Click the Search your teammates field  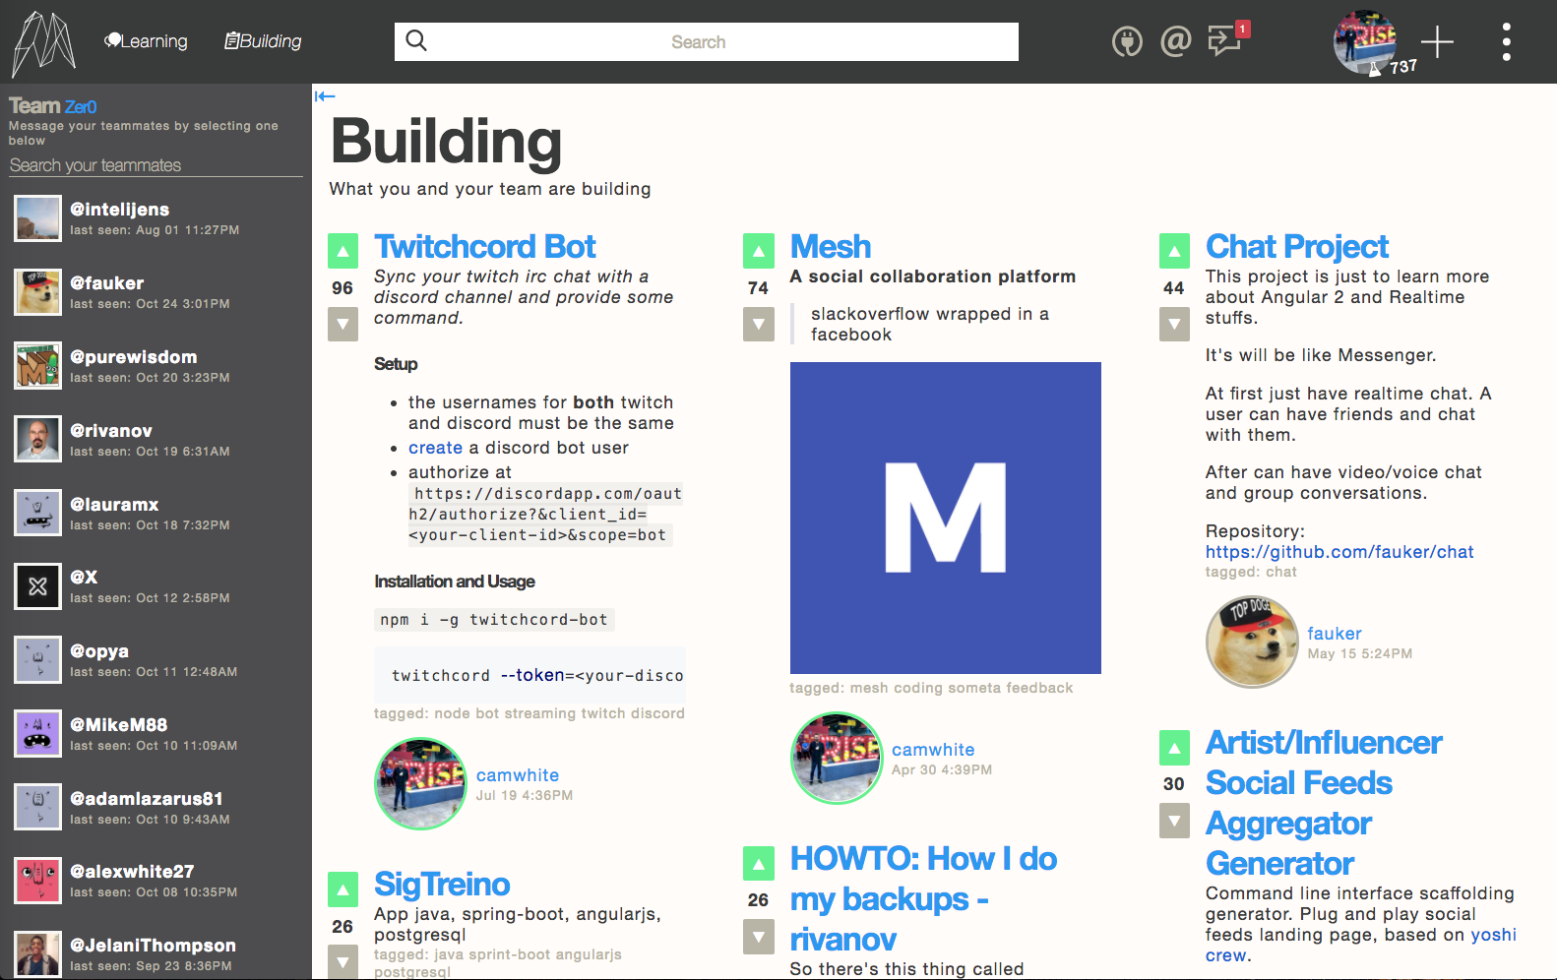tap(156, 165)
